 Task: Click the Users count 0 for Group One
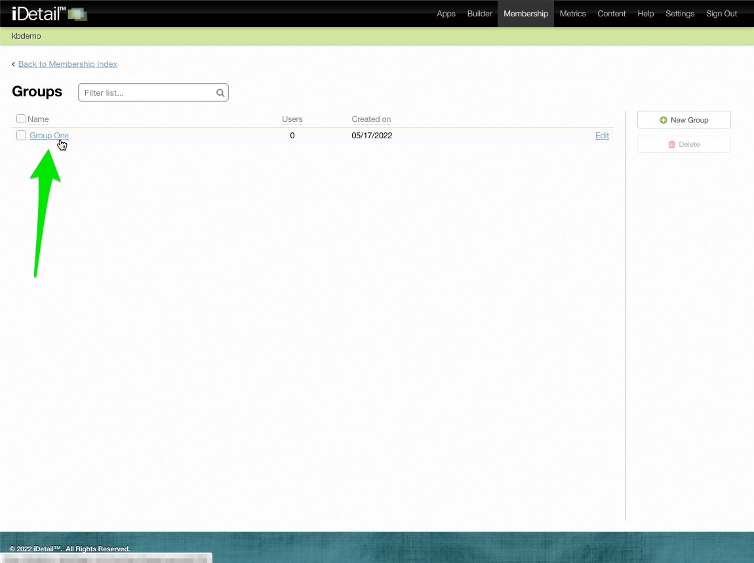click(x=292, y=136)
